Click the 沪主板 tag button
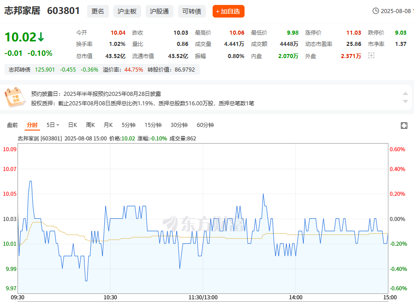This screenshot has width=414, height=302. (x=127, y=11)
